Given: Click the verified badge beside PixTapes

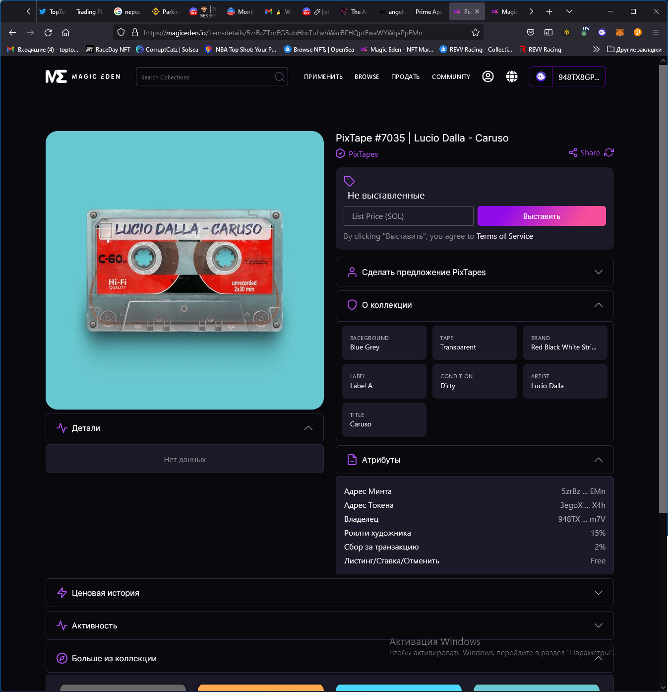Looking at the screenshot, I should click(x=340, y=154).
